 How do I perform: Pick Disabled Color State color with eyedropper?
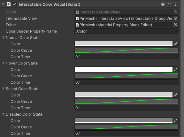click(x=176, y=120)
